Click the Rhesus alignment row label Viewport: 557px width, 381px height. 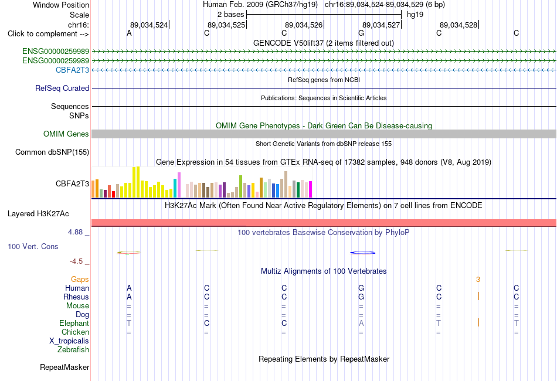pos(76,297)
